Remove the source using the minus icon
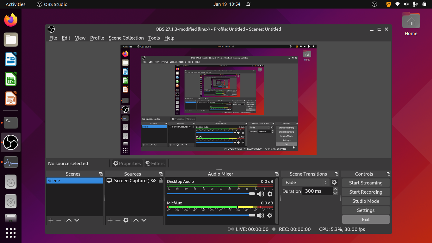 pos(118,220)
